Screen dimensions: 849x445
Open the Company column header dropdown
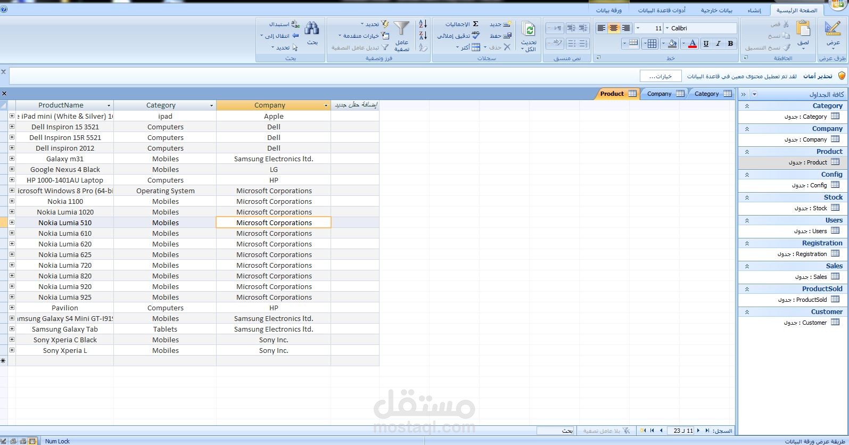pos(326,105)
